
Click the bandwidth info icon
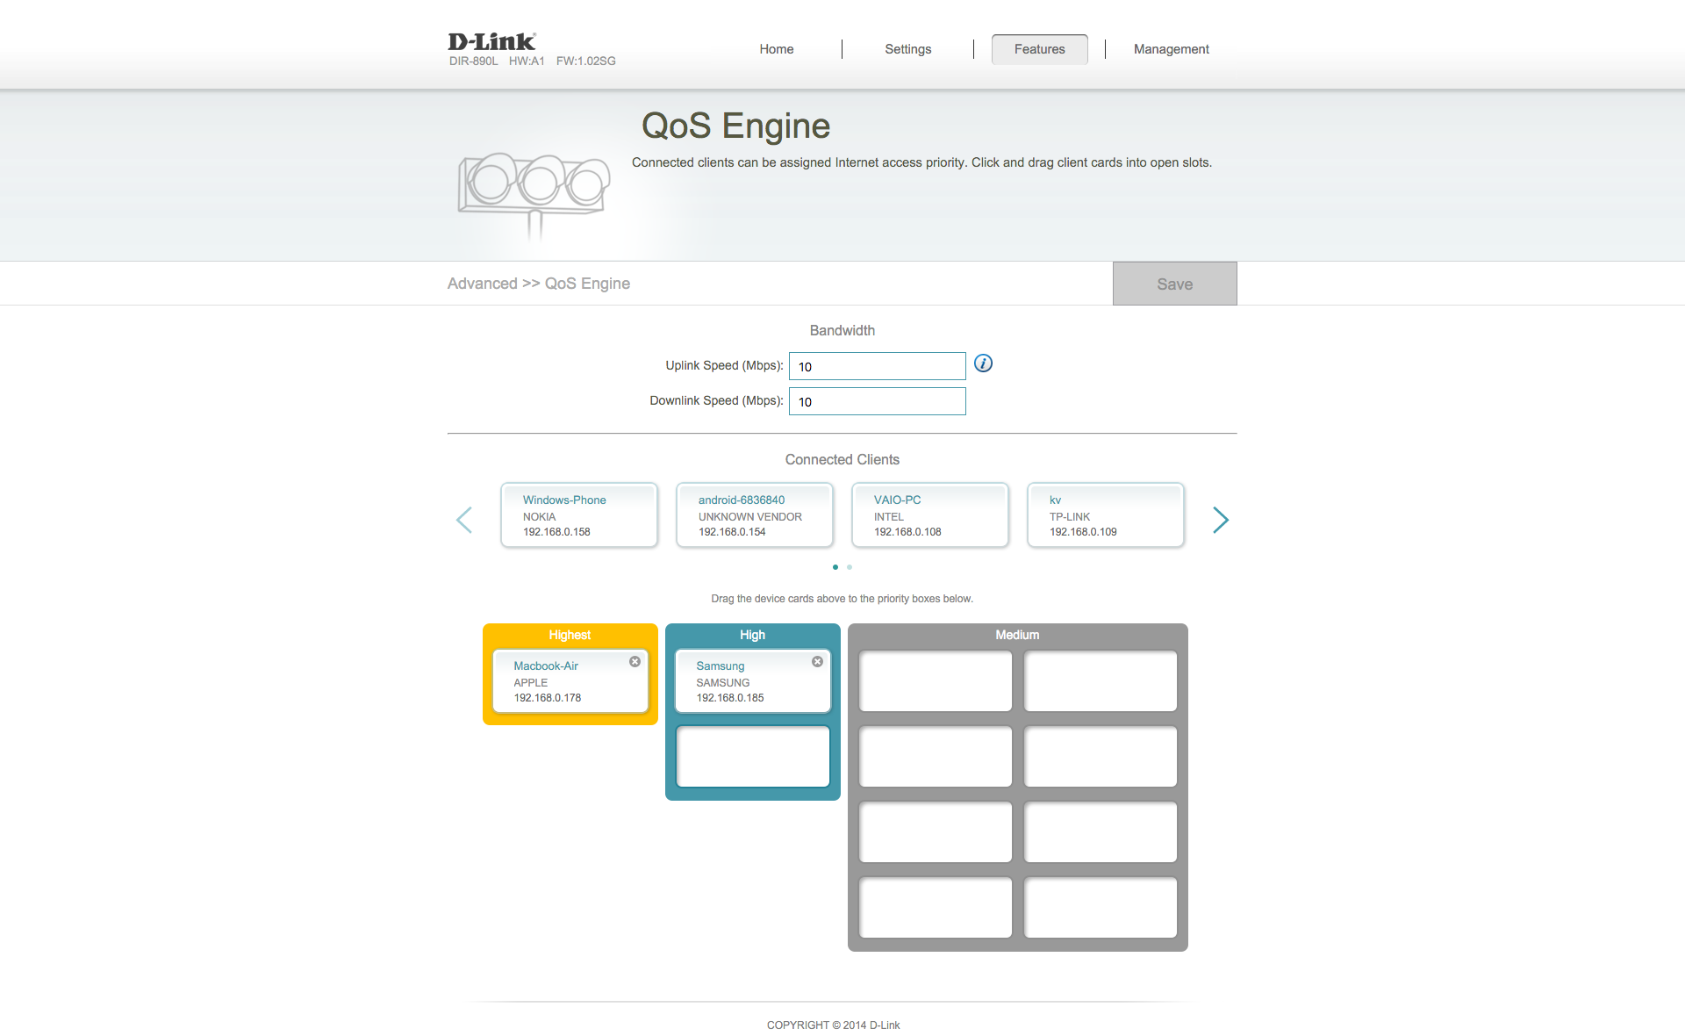983,363
